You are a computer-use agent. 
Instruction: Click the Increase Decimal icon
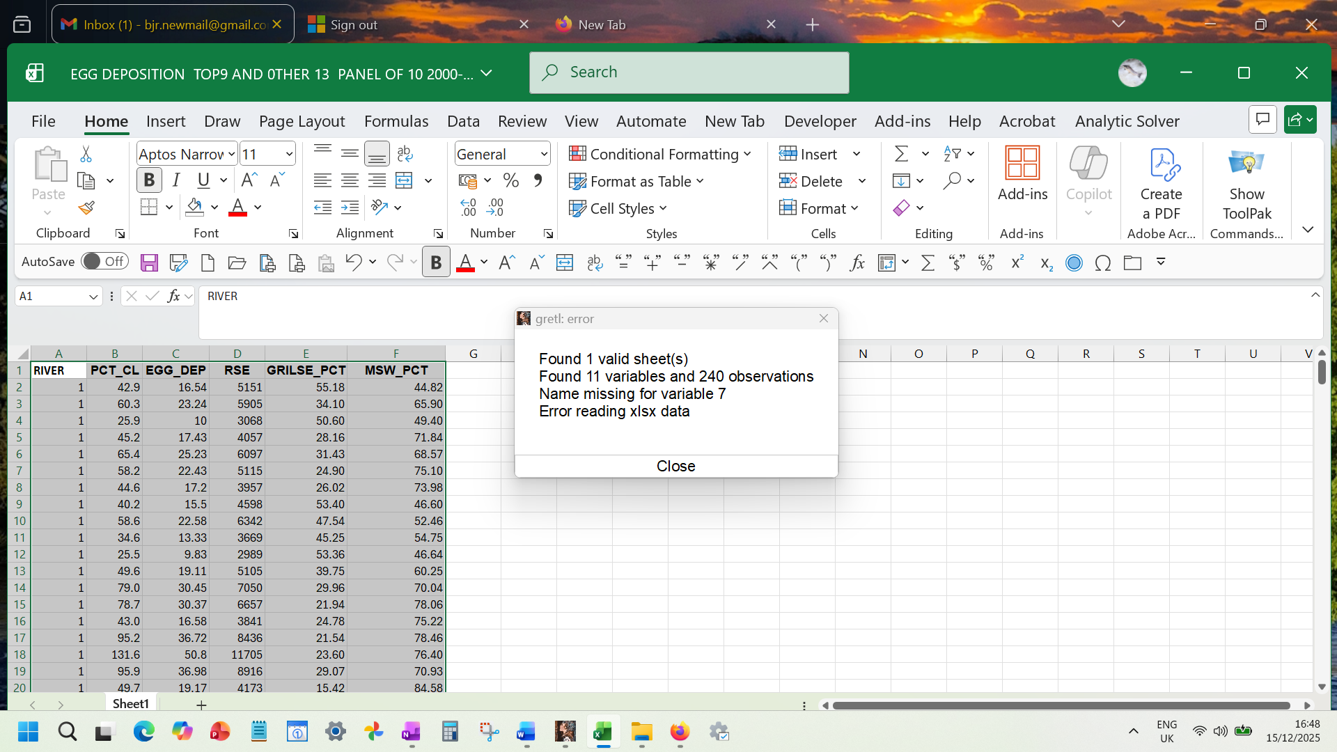468,207
